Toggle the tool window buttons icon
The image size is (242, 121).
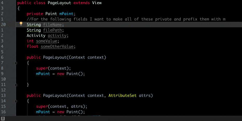(3, 119)
